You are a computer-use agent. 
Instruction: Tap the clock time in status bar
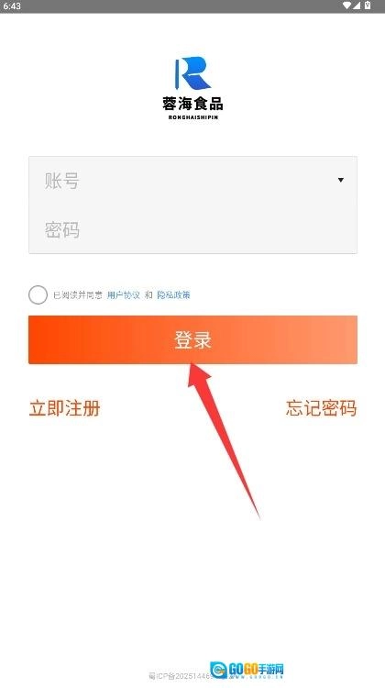click(x=12, y=6)
